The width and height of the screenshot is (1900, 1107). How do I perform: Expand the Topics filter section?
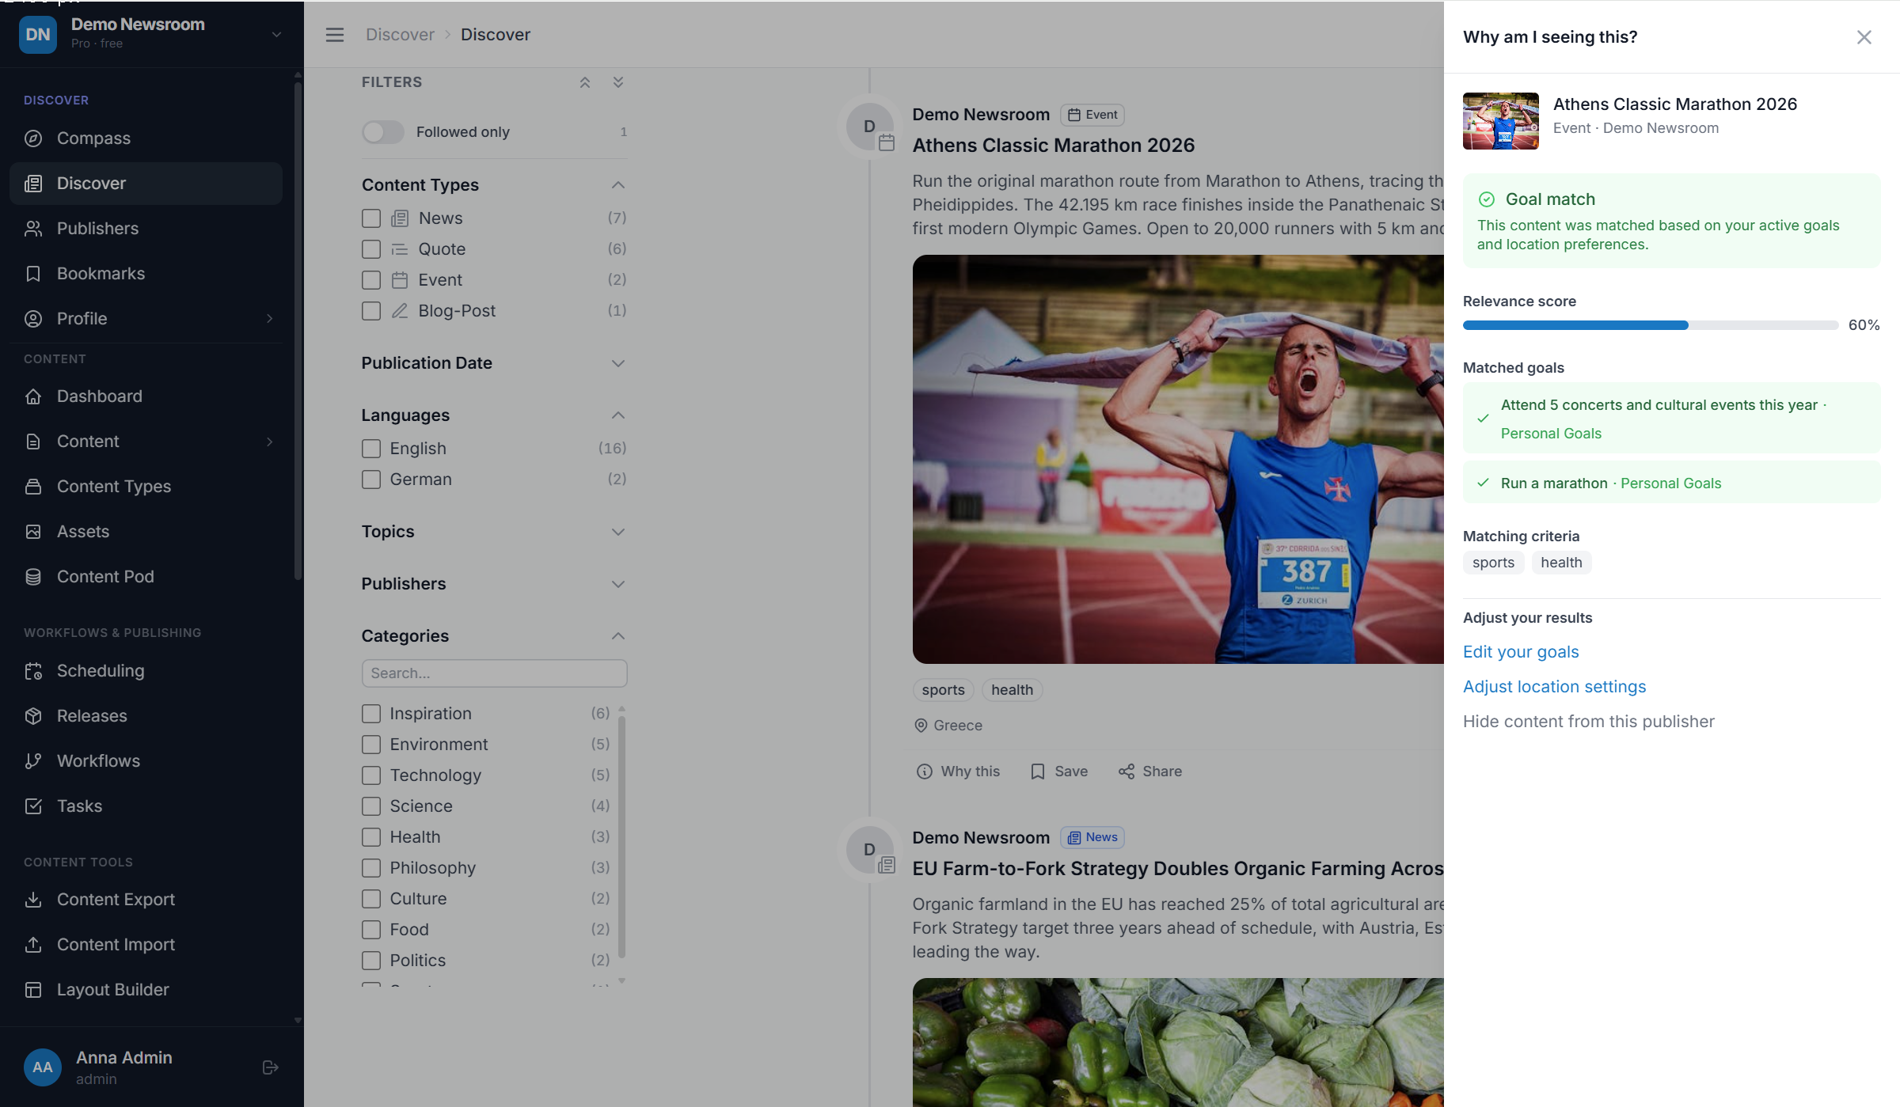(618, 532)
